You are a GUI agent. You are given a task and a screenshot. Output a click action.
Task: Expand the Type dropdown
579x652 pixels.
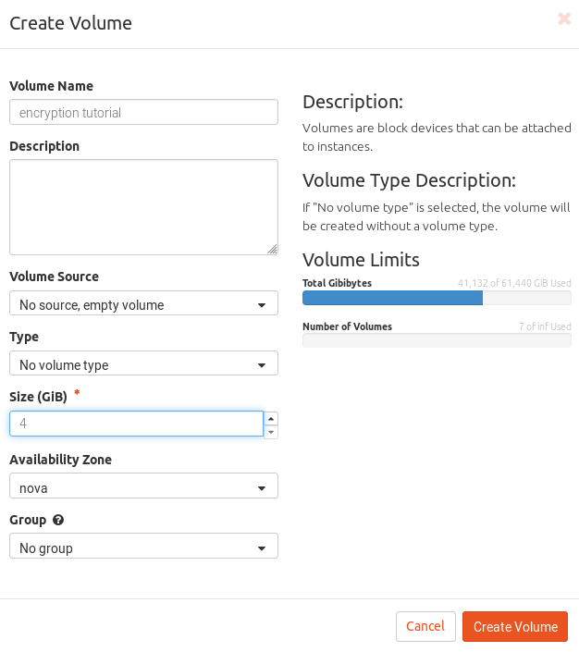coord(143,363)
